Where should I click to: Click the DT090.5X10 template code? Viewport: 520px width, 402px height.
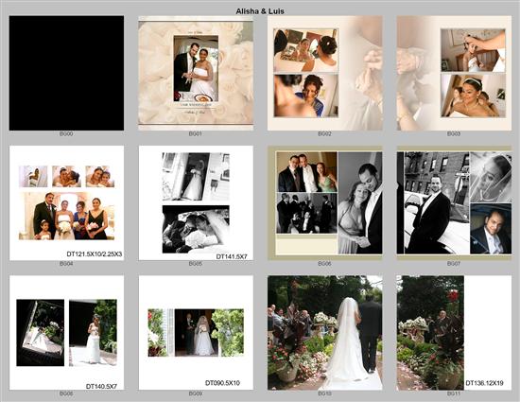[222, 383]
